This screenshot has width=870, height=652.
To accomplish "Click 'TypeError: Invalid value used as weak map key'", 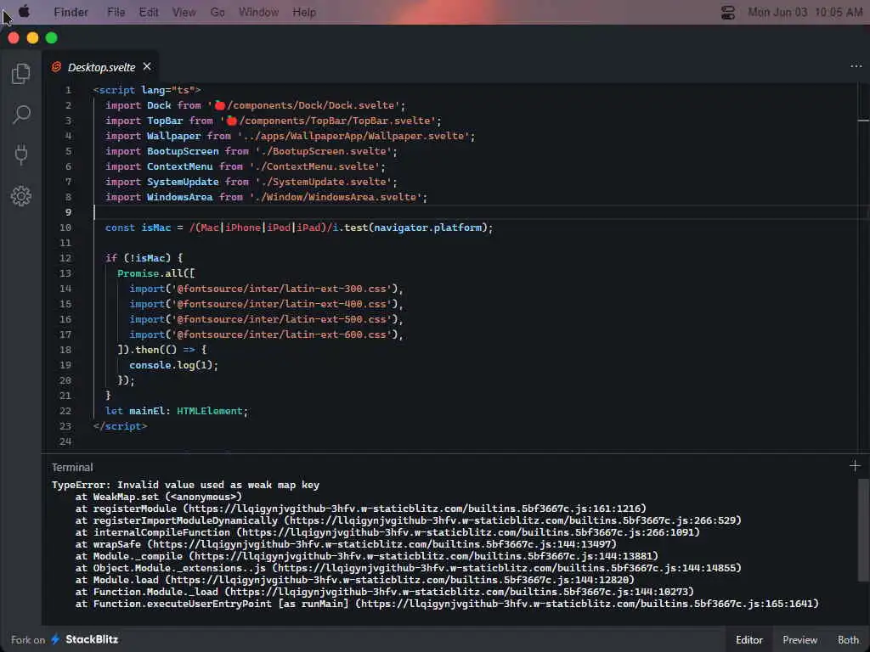I will coord(185,485).
